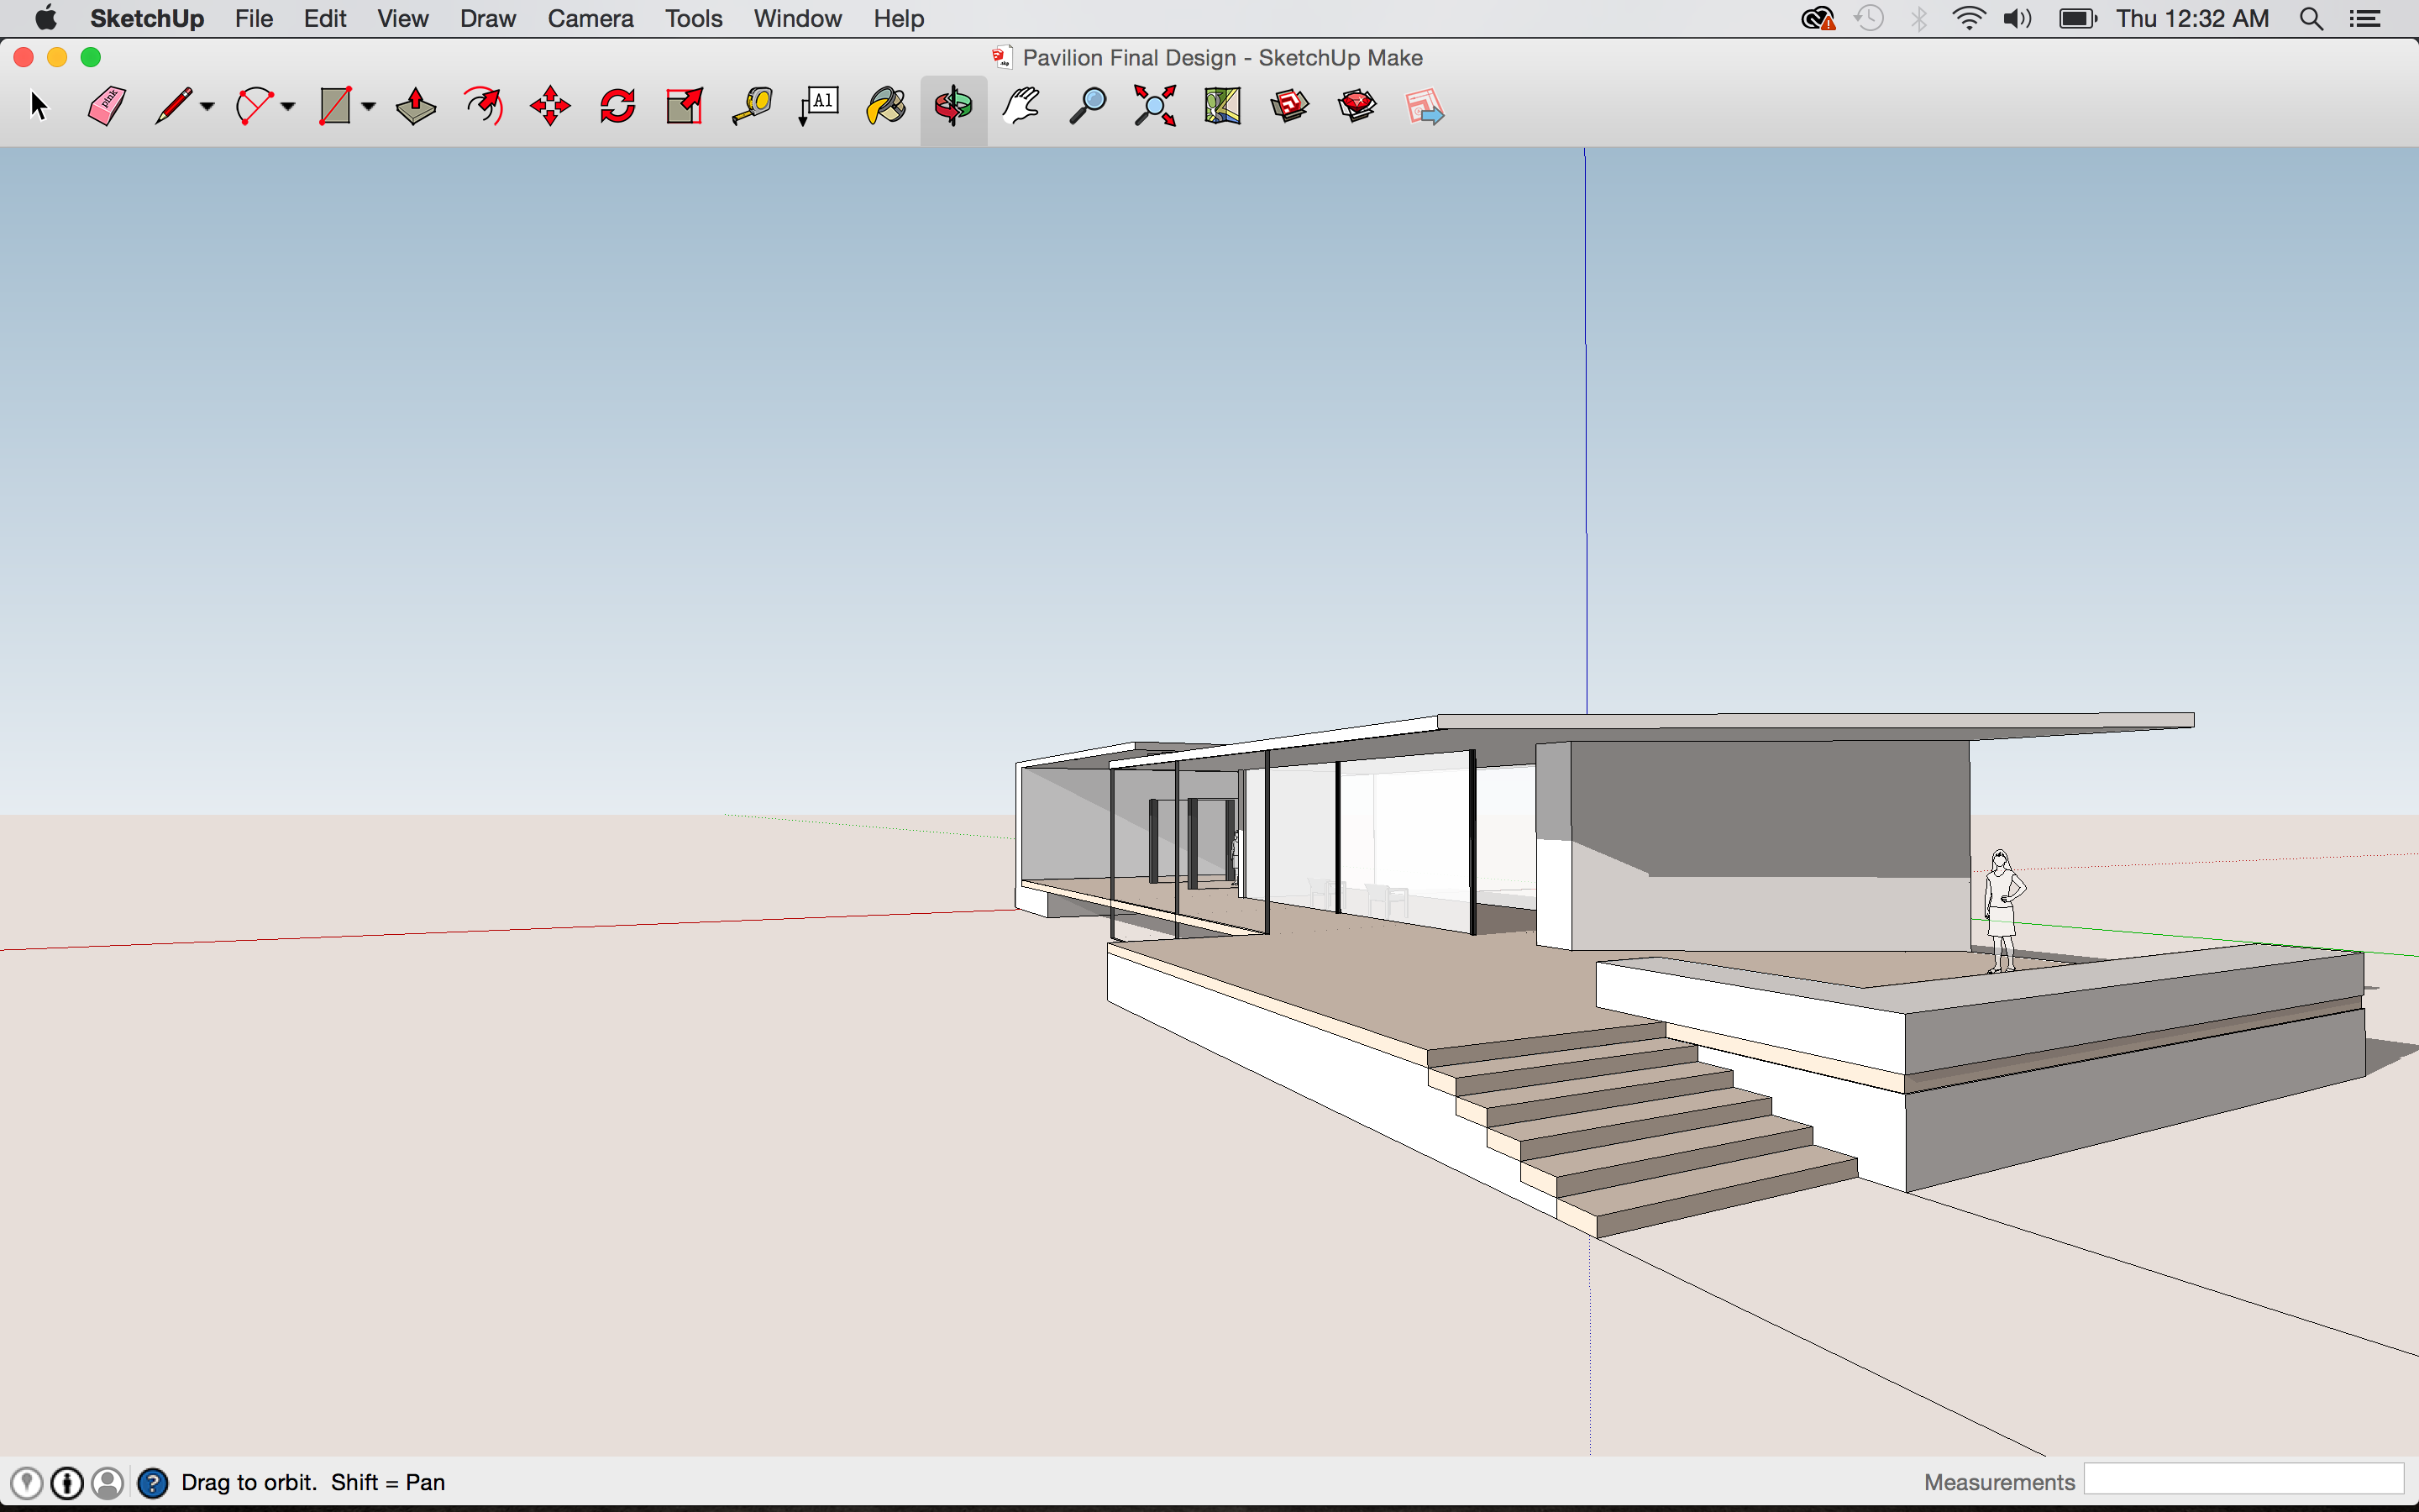
Task: Select the Arc tool
Action: 254,105
